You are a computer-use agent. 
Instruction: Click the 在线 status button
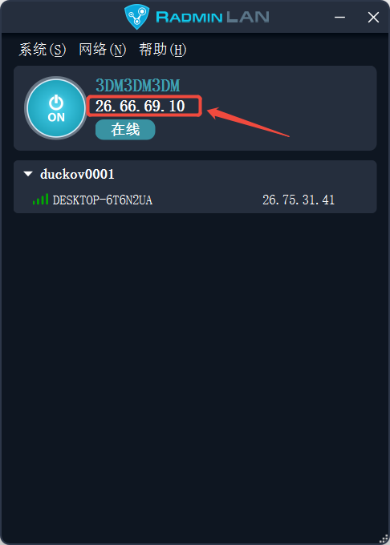point(125,130)
